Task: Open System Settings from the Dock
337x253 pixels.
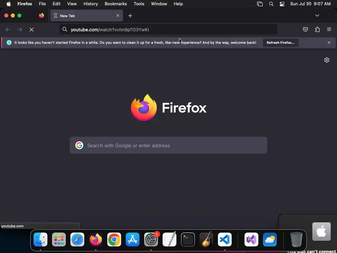Action: click(x=151, y=239)
